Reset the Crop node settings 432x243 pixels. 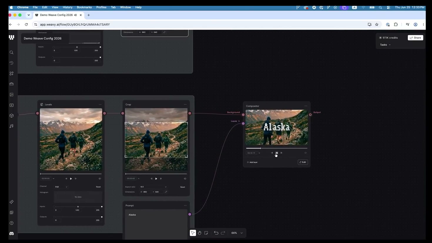182,187
